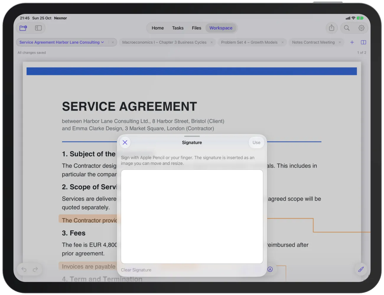Open Macroeconomics I – Chapter 3 Business Cycles tab
This screenshot has height=295, width=384.
[164, 42]
